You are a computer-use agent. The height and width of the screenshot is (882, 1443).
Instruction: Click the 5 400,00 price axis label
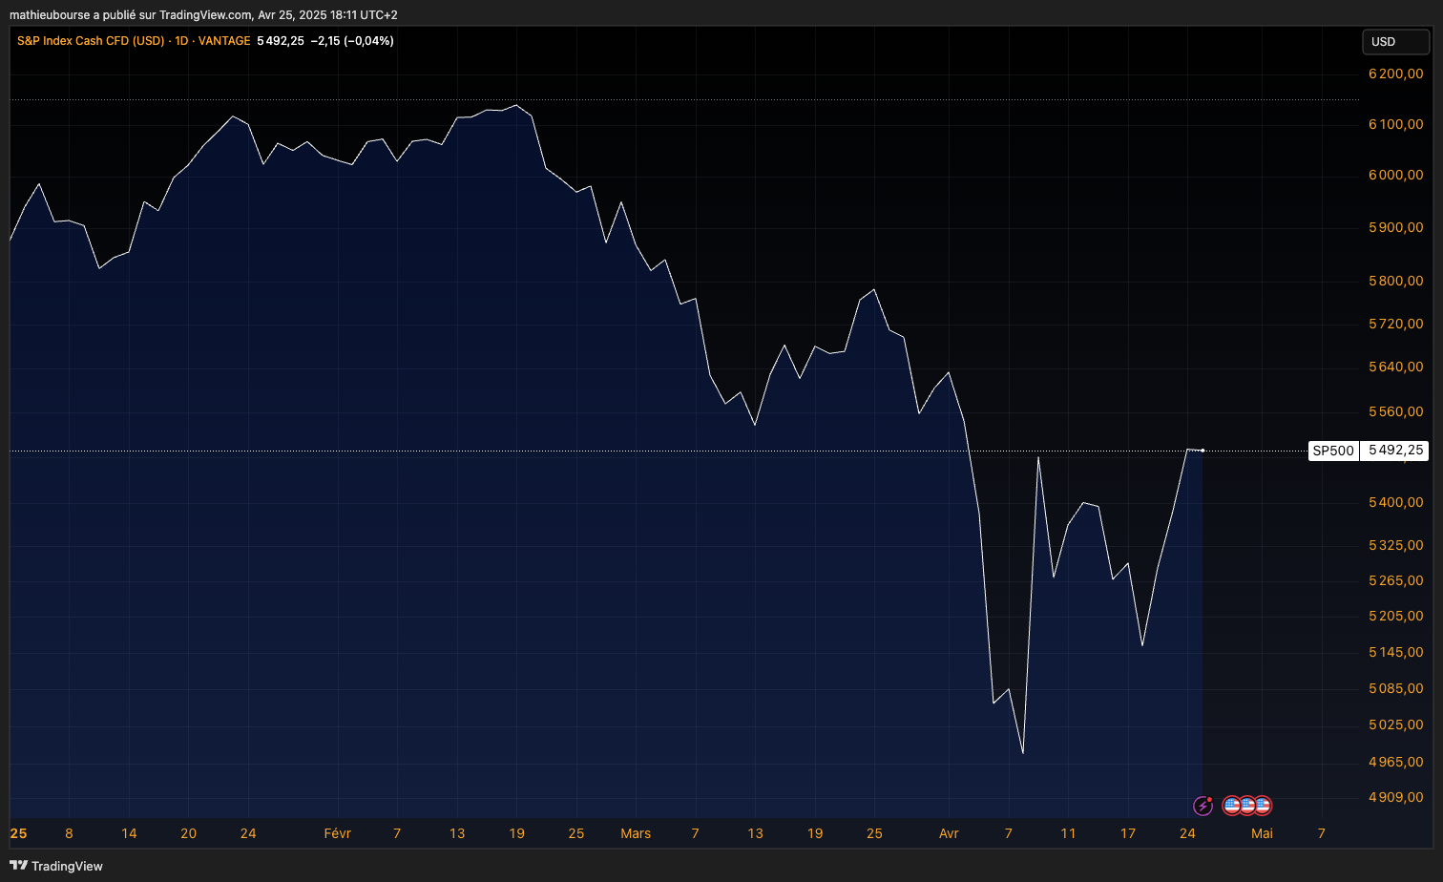point(1395,502)
